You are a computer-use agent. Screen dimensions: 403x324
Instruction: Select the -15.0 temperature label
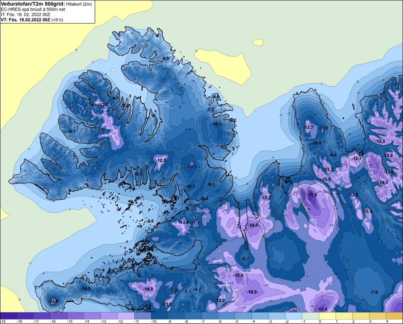238,275
